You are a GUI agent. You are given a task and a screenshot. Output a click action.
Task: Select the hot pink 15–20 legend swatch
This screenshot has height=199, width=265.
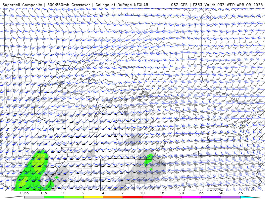(x=172, y=197)
